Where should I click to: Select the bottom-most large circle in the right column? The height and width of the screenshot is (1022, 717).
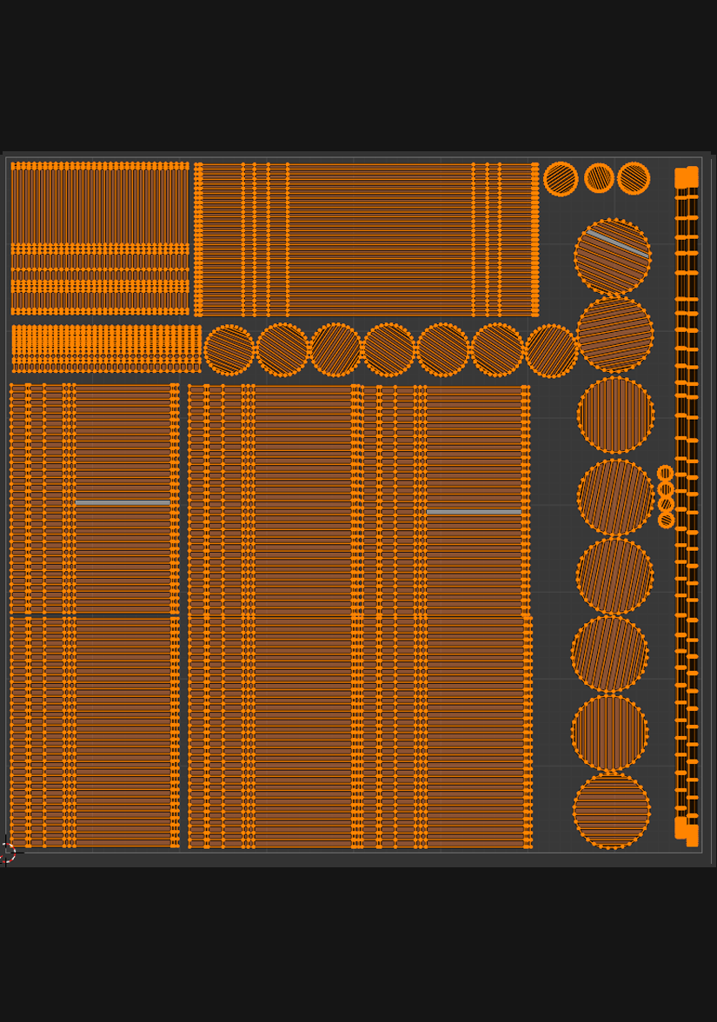pos(611,811)
